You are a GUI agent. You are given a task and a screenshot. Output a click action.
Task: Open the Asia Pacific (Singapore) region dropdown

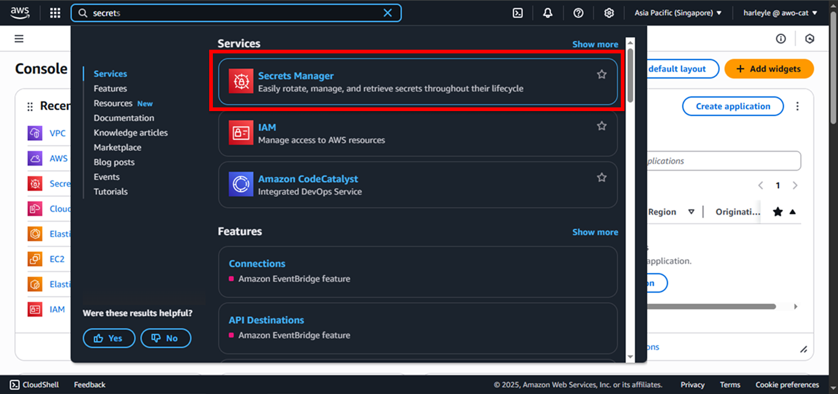(x=678, y=13)
